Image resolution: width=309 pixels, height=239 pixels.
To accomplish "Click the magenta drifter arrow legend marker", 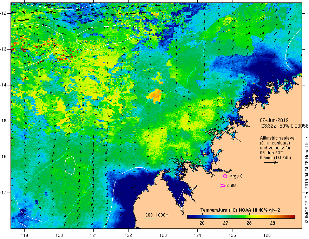I will point(223,186).
